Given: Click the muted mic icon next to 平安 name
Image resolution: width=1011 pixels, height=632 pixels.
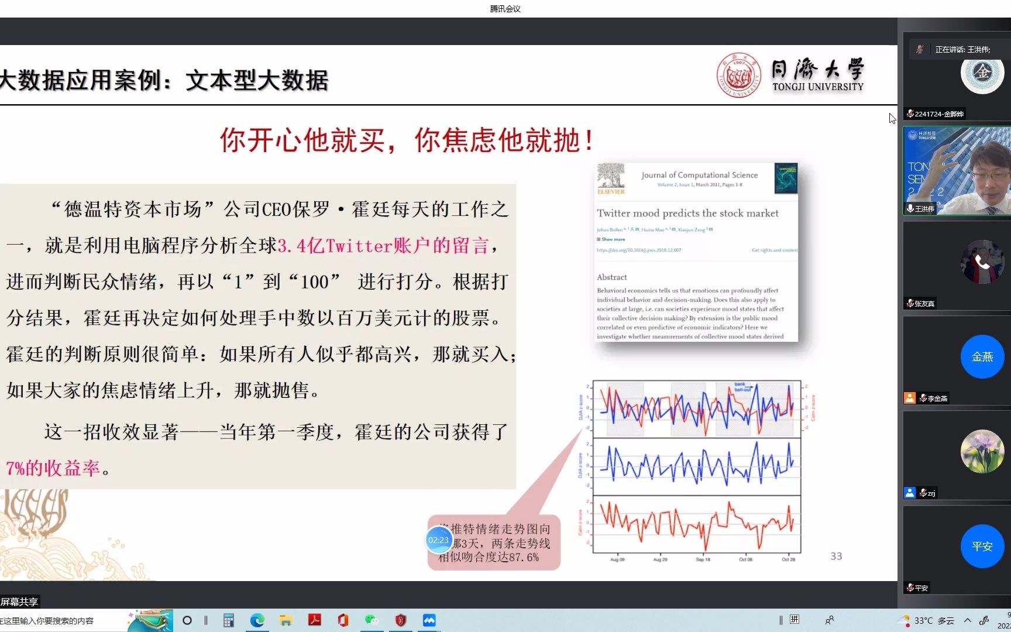Looking at the screenshot, I should 910,588.
